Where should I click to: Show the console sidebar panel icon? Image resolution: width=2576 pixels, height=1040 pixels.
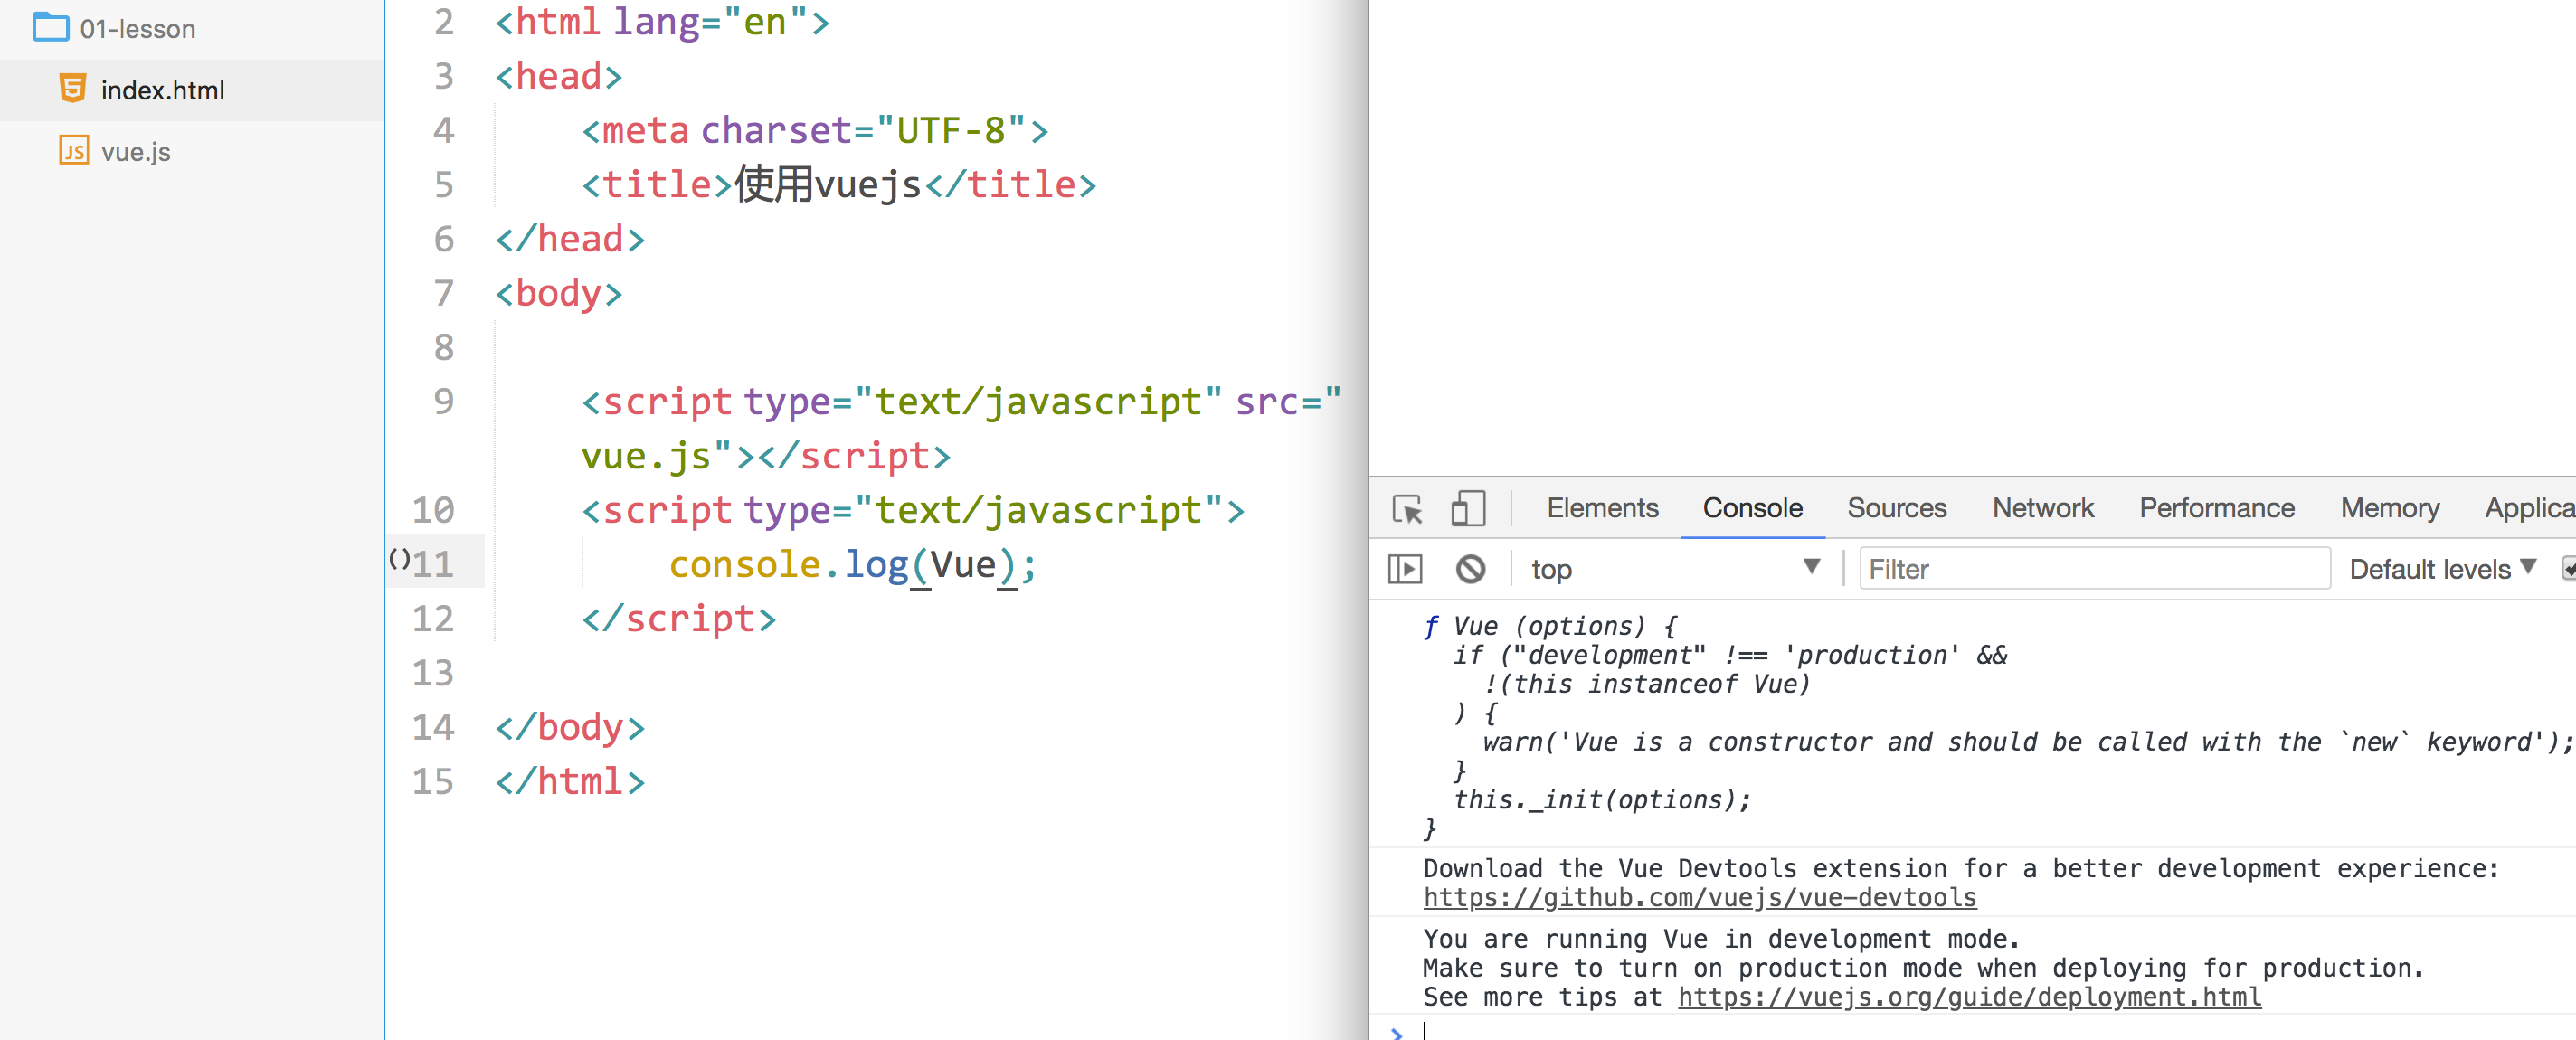[x=1405, y=569]
